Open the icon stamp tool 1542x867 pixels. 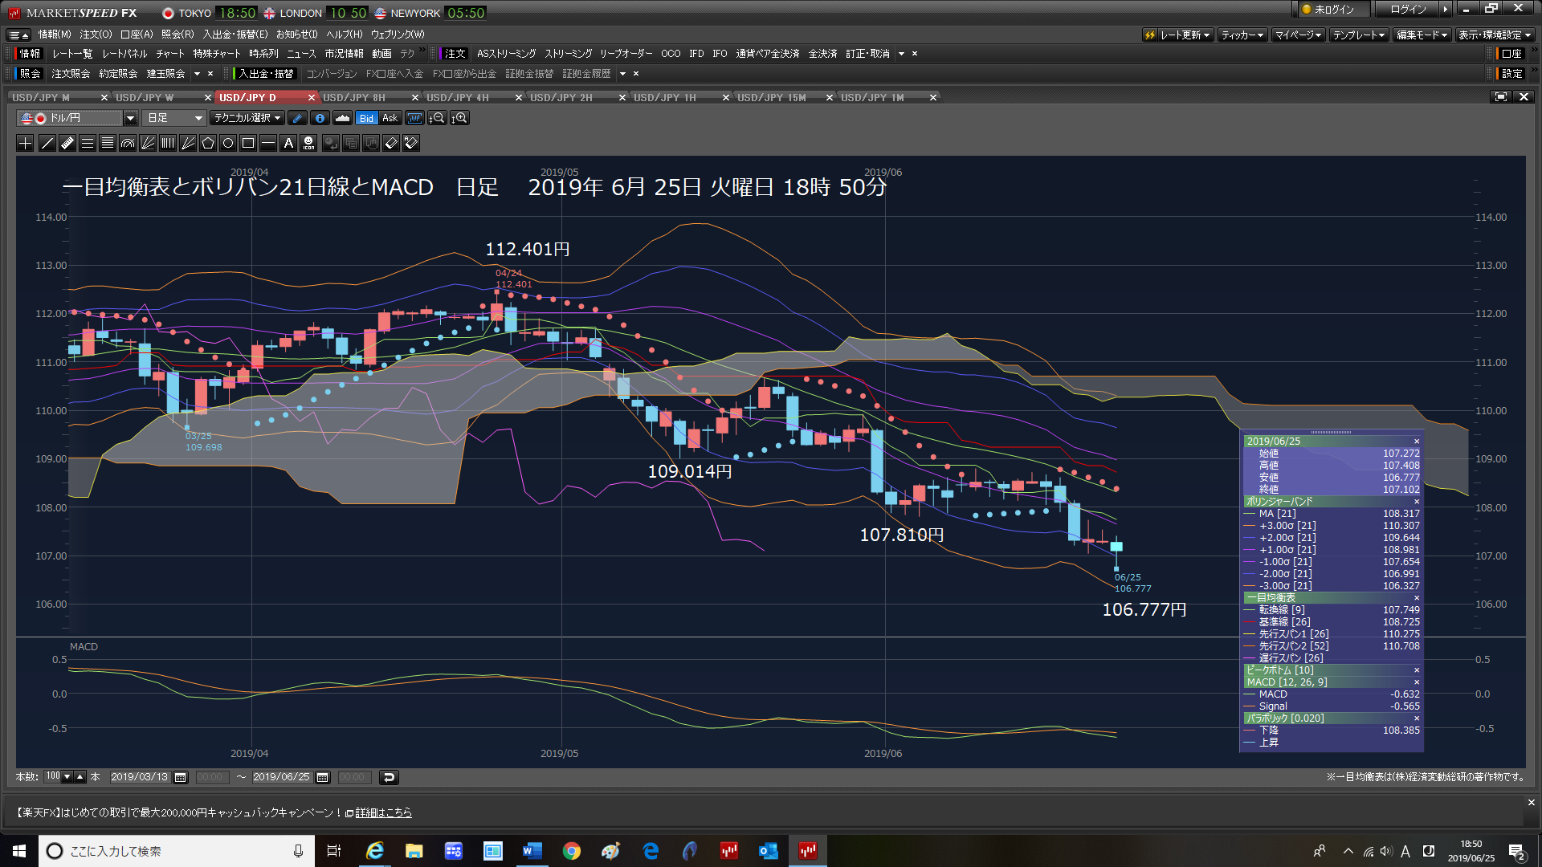coord(308,143)
